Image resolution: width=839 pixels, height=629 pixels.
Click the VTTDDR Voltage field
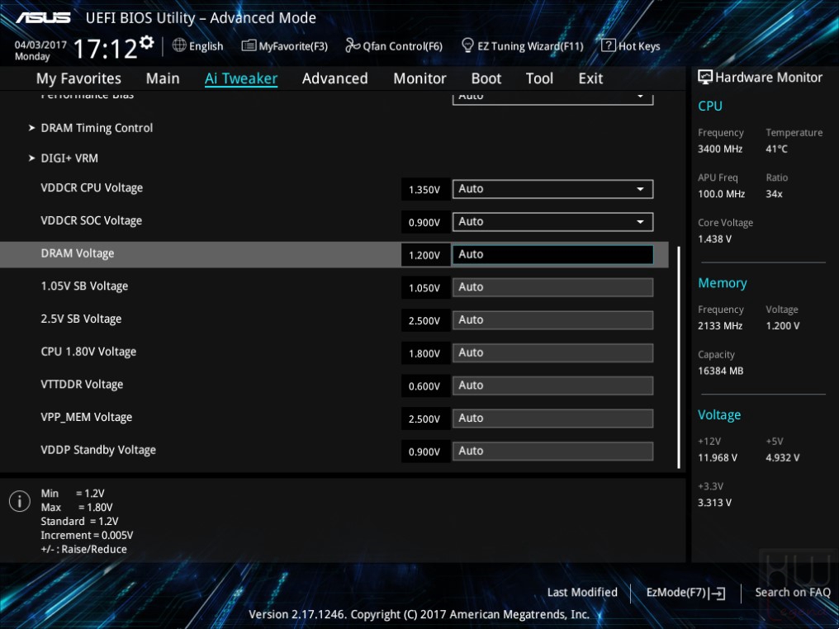(x=552, y=385)
